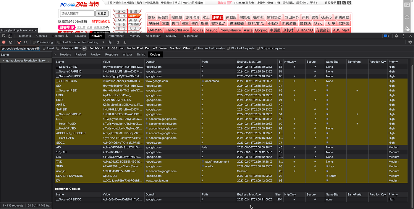Open the Initiator tab
The image size is (414, 209).
tap(127, 54)
